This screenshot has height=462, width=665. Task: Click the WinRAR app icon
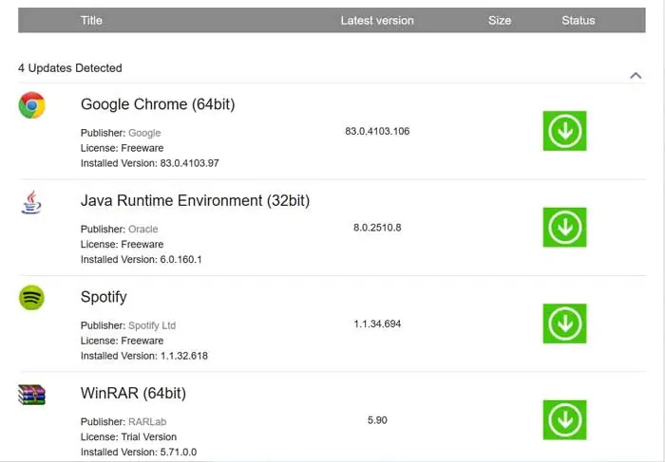point(32,395)
